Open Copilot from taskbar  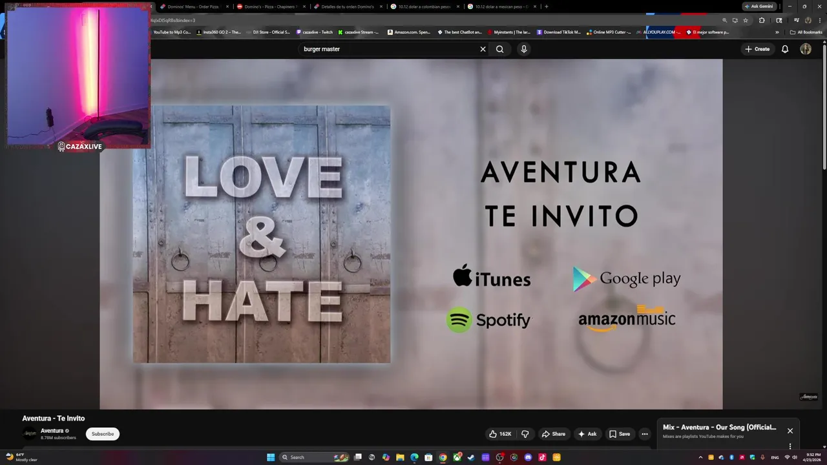coord(386,457)
